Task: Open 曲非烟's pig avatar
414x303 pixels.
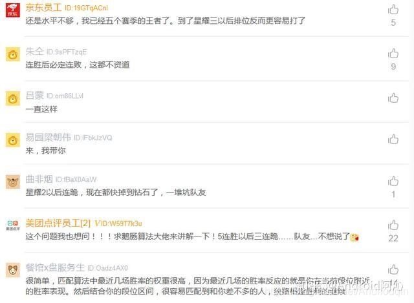Action: tap(13, 182)
